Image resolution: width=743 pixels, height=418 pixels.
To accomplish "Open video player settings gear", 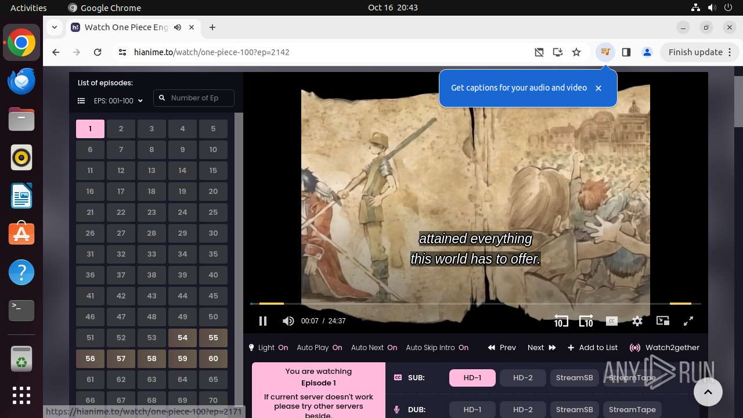I will click(637, 321).
